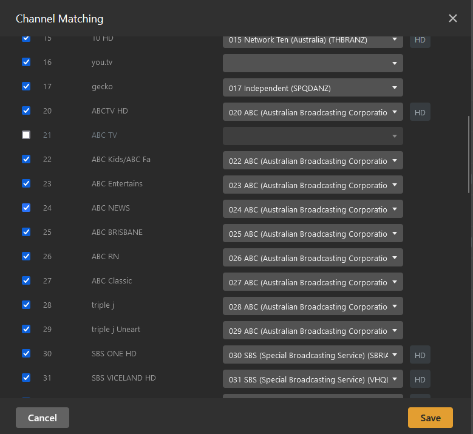This screenshot has height=434, width=473.
Task: Click the HD badge for ABCTV HD
Action: coord(420,112)
